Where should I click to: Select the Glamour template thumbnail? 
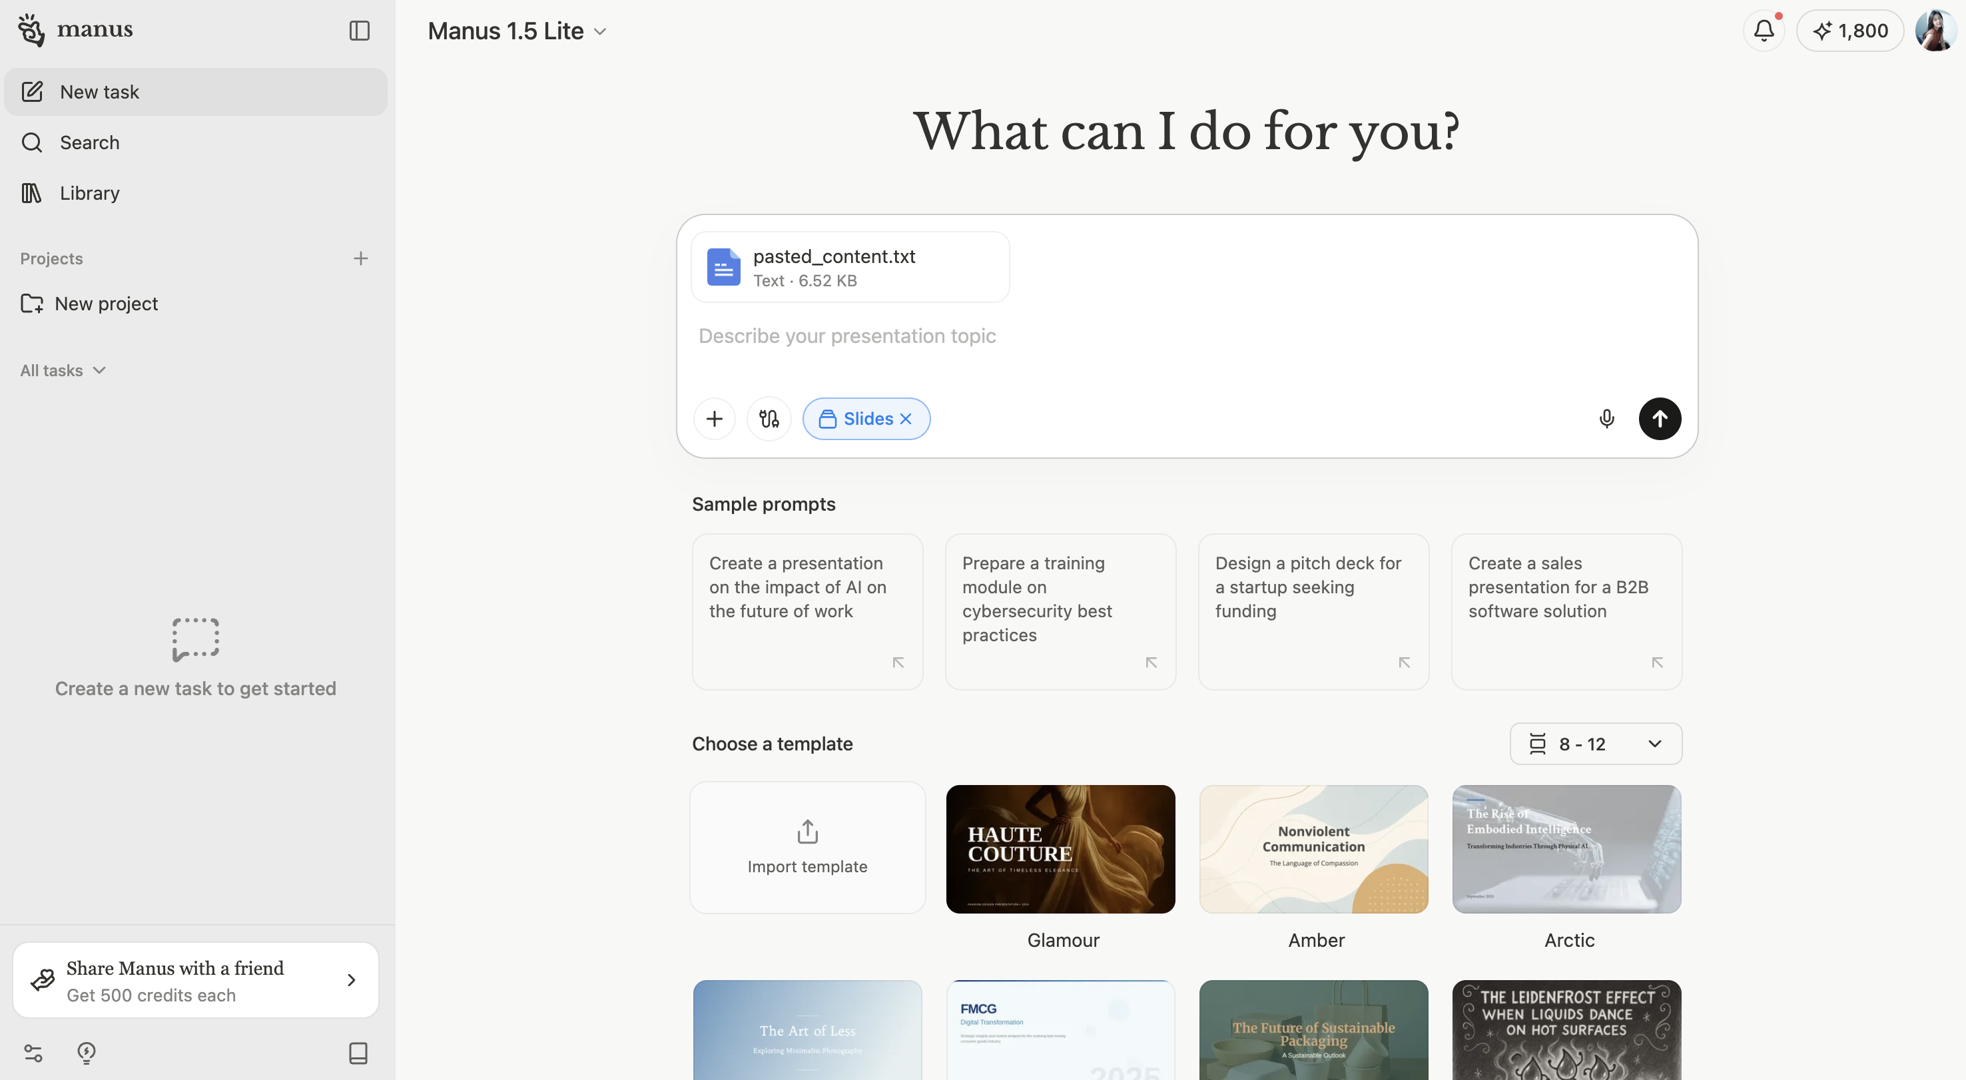tap(1061, 850)
